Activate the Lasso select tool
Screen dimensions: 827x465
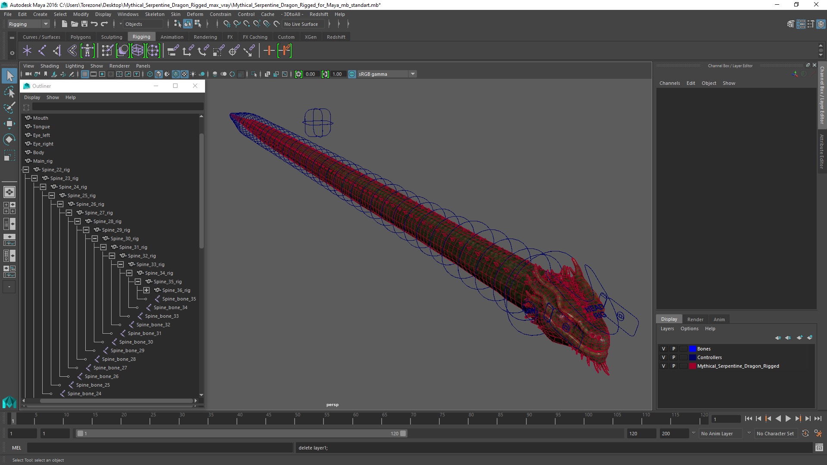coord(9,92)
